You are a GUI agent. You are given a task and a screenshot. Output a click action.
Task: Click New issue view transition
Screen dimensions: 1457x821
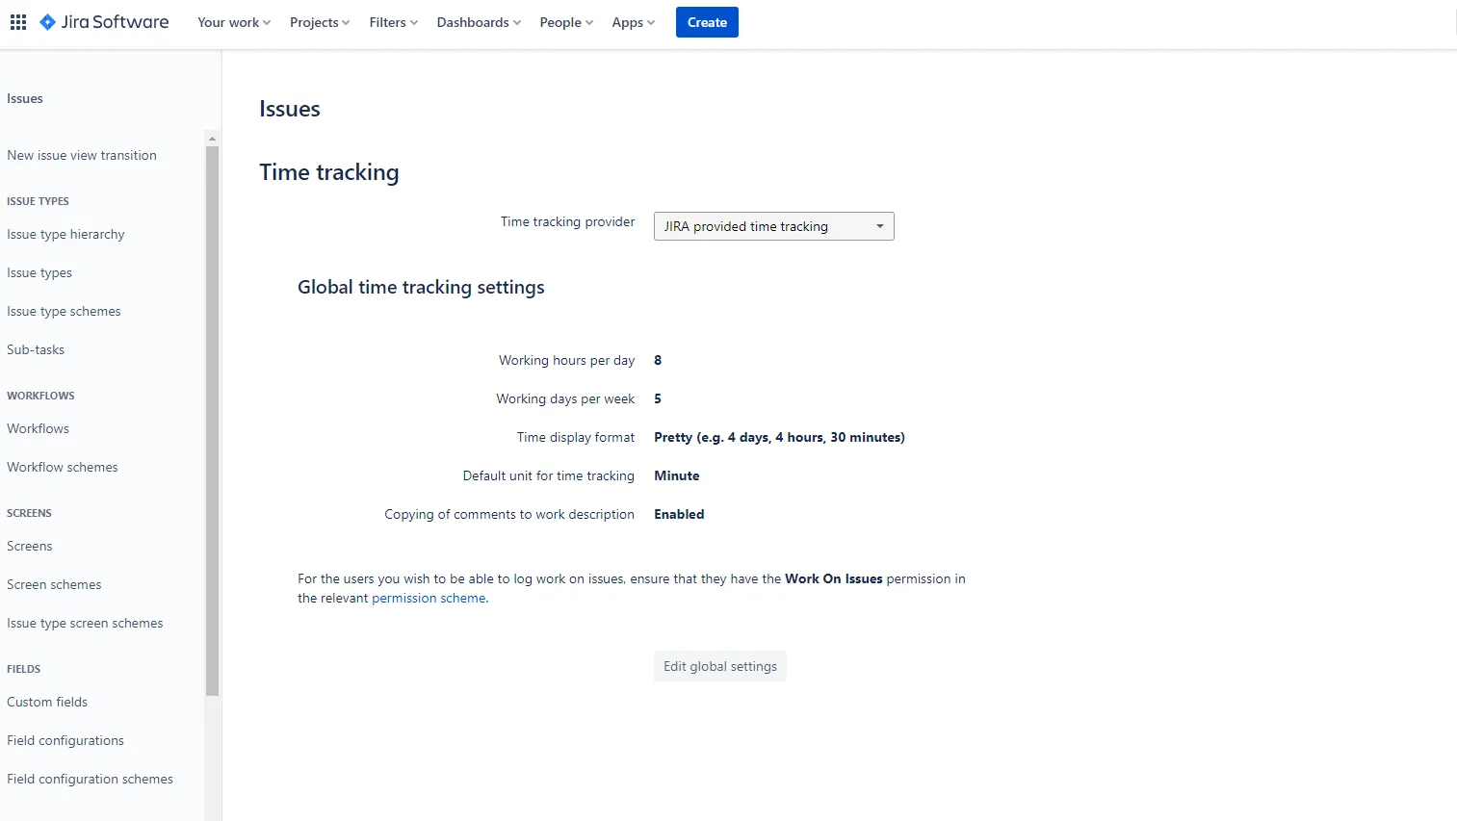tap(82, 155)
